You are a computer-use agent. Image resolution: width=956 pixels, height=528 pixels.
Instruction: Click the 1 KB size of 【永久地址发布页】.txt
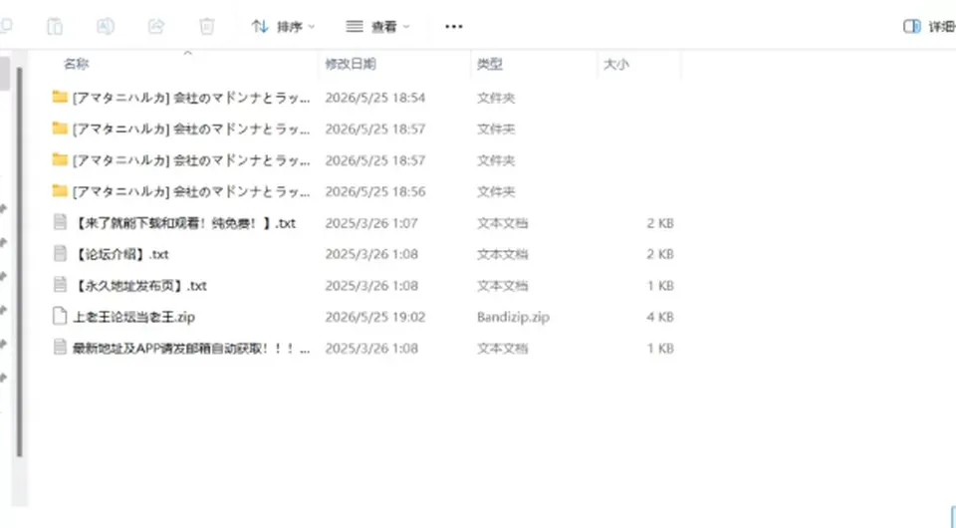(x=659, y=285)
